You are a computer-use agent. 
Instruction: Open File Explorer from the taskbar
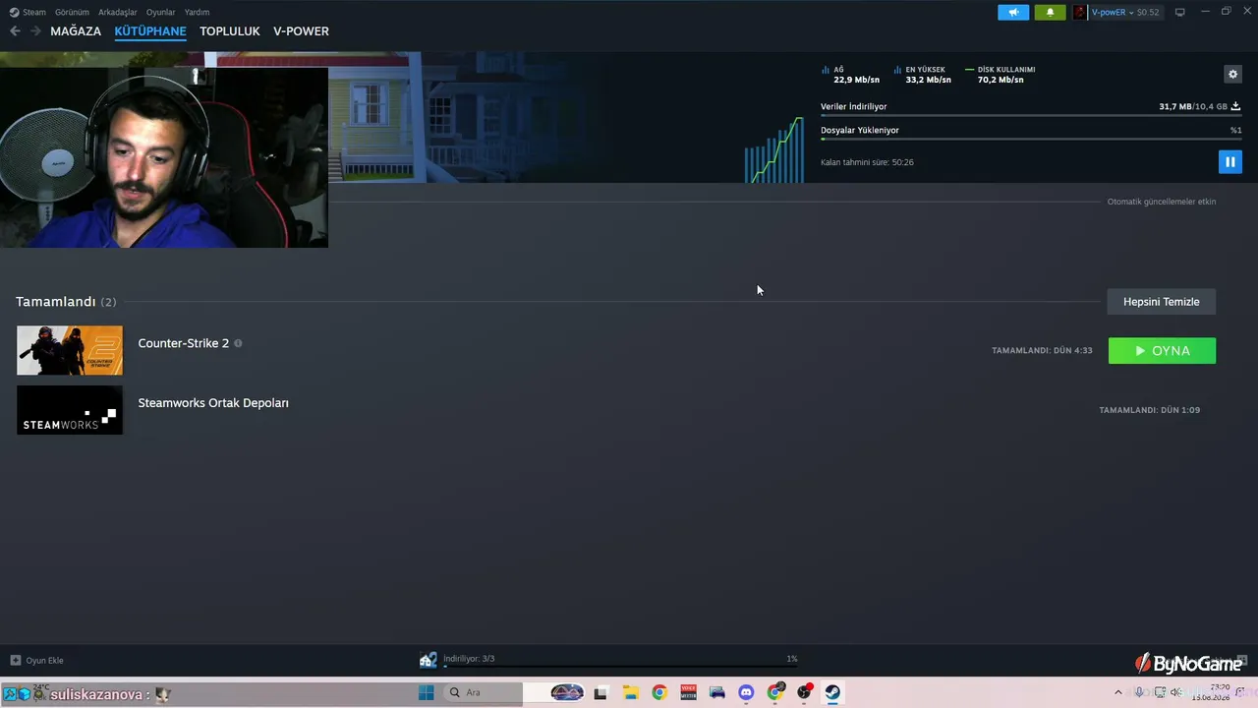pyautogui.click(x=630, y=692)
